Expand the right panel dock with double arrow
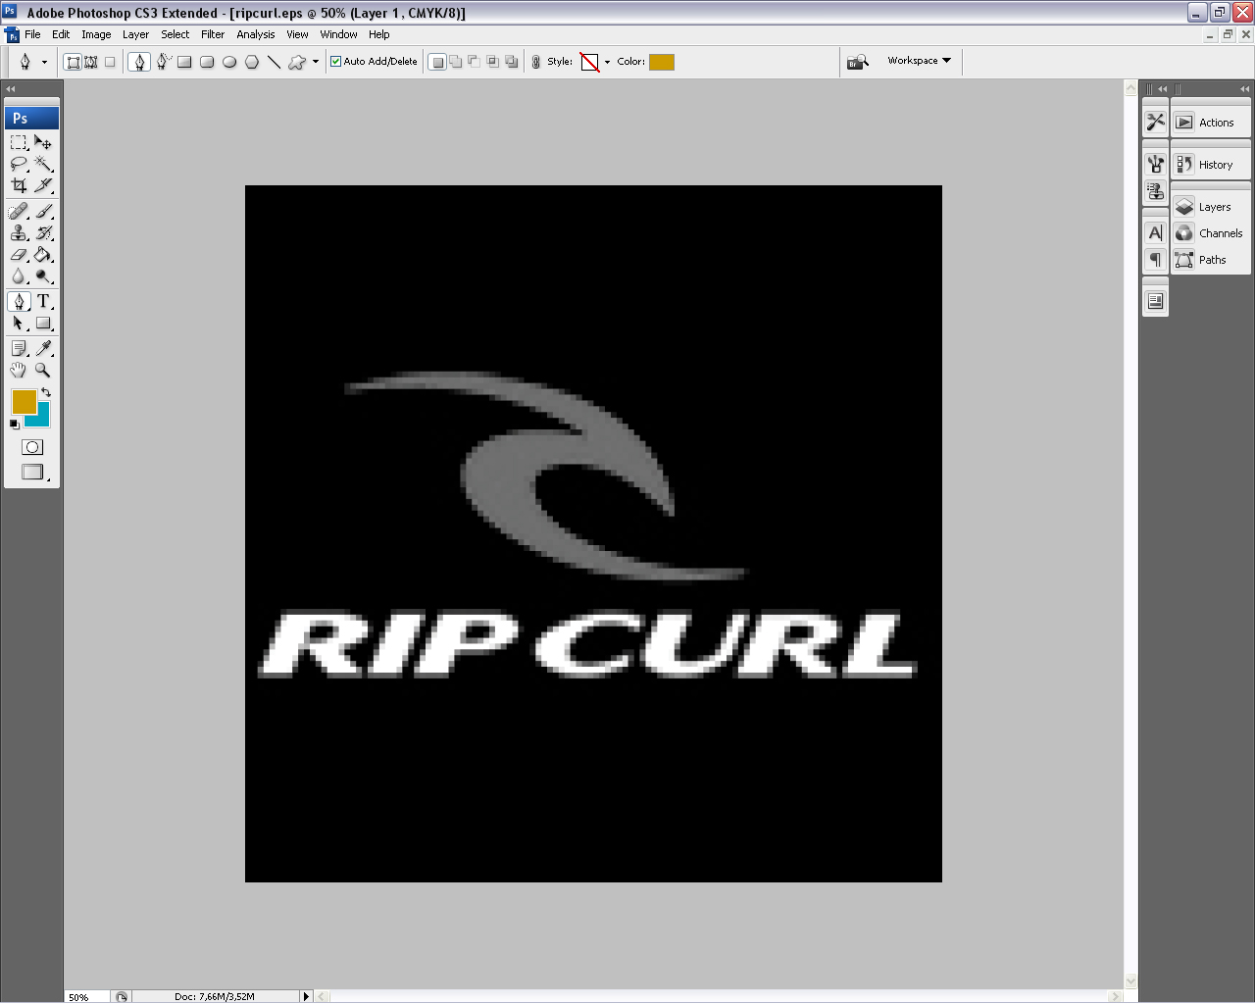 pos(1244,89)
